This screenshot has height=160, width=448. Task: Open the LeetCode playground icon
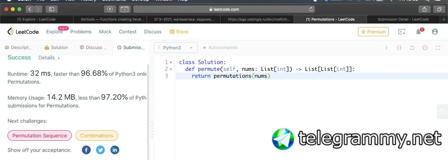point(402,32)
